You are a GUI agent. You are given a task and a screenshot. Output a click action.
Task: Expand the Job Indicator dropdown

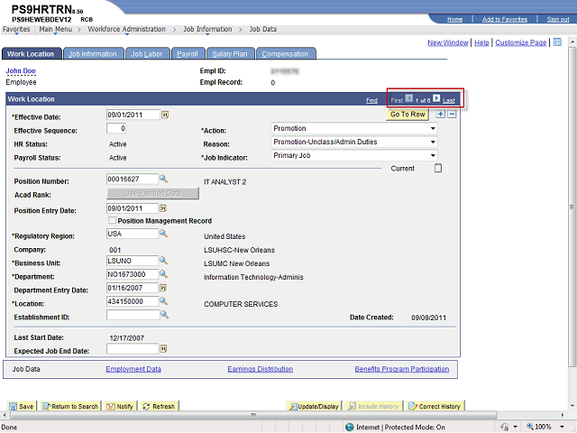point(433,156)
